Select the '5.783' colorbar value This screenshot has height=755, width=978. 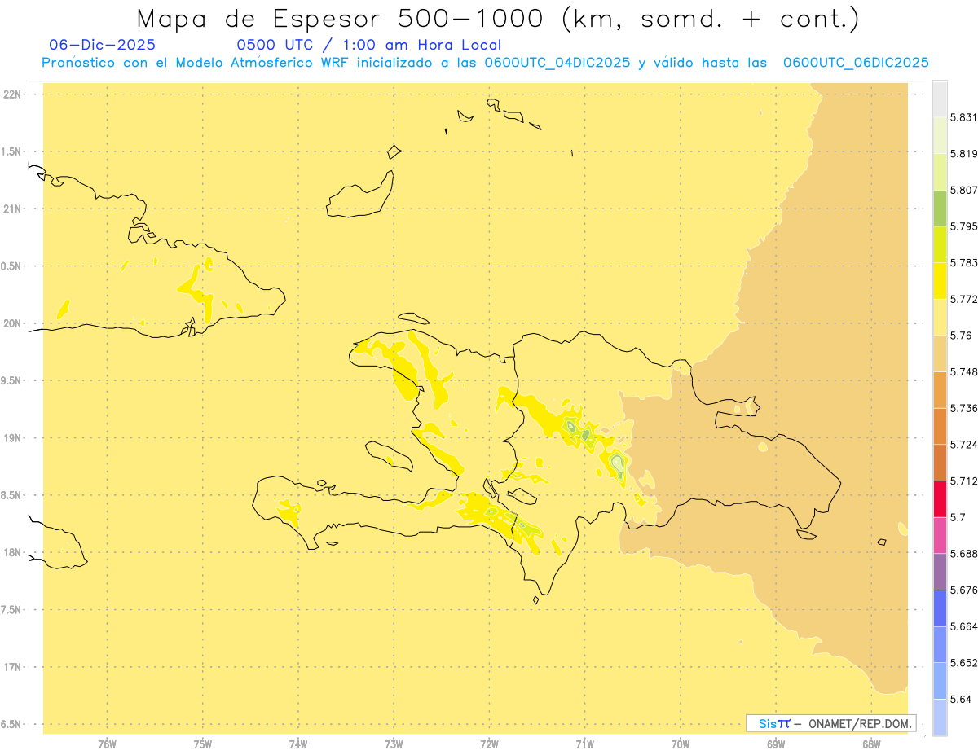pyautogui.click(x=963, y=263)
